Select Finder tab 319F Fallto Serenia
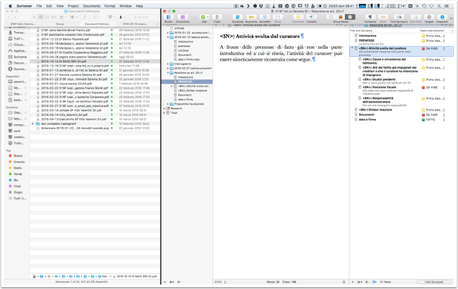458x289 pixels. click(x=23, y=24)
